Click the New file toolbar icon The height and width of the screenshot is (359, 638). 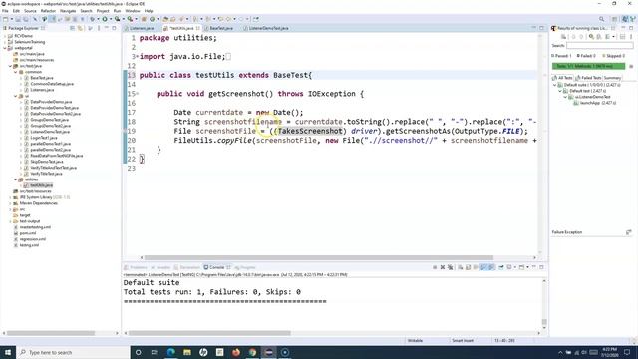point(6,19)
